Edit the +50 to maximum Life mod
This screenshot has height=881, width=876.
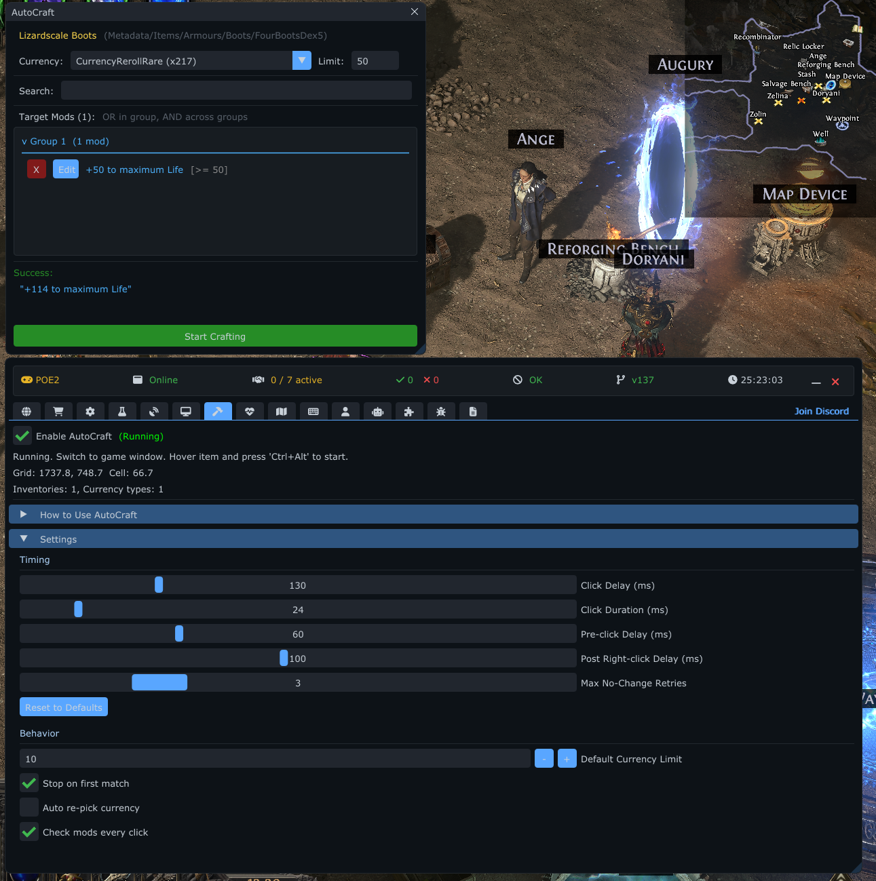click(66, 170)
